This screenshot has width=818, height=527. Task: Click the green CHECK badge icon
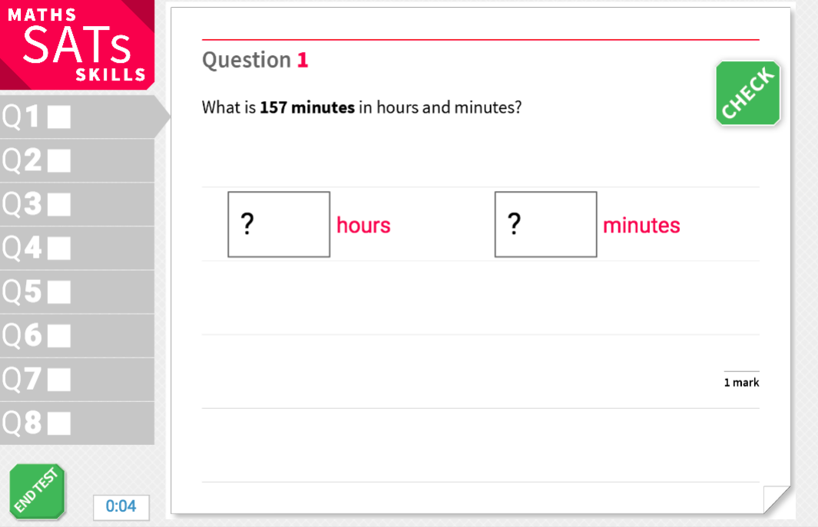747,92
